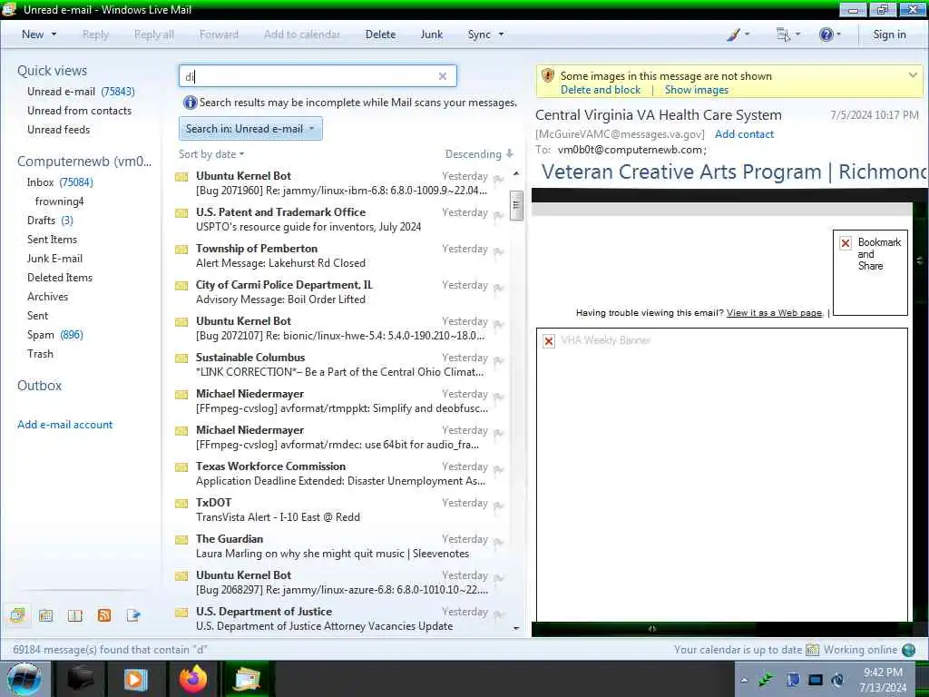Open the Newsgroups shortcut icon
Viewport: 929px width, 697px height.
tap(133, 615)
